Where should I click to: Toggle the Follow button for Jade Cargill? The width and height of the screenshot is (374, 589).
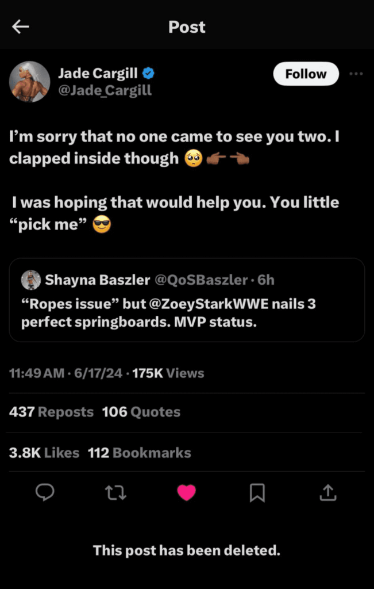(x=306, y=74)
